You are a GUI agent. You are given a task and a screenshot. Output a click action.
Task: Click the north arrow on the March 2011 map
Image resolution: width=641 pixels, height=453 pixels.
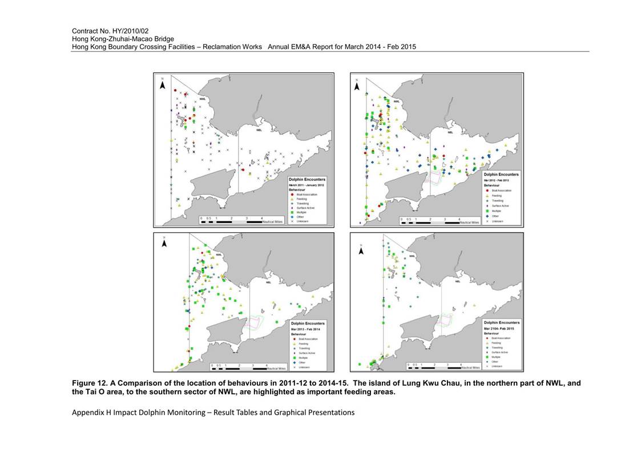pyautogui.click(x=162, y=84)
